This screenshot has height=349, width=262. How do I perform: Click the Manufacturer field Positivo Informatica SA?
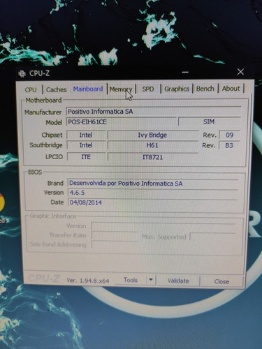click(x=154, y=112)
